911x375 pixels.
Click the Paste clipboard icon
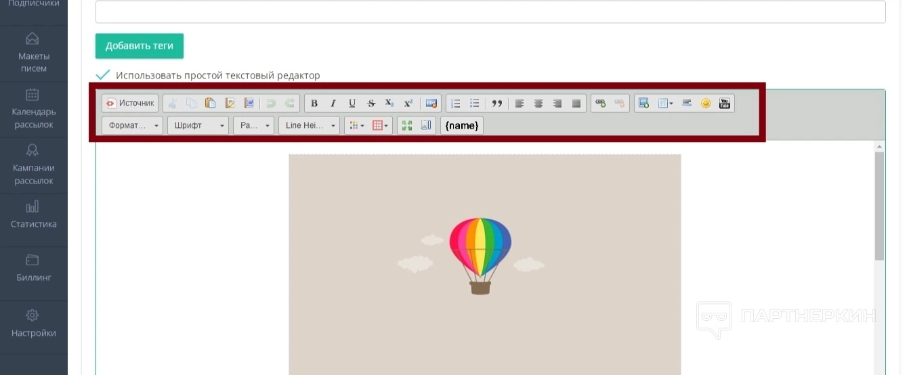pyautogui.click(x=211, y=104)
